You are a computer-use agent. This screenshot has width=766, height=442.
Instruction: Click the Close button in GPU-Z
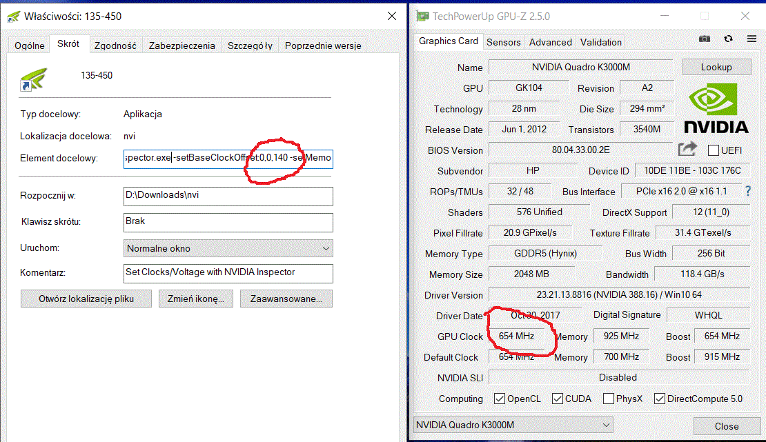point(727,426)
